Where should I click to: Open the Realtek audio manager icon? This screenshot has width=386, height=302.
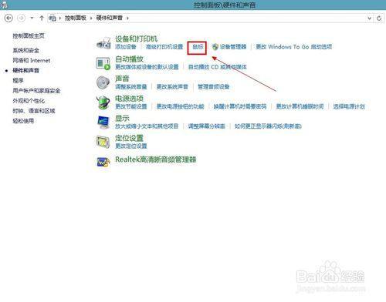point(103,162)
